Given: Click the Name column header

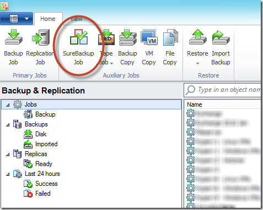Looking at the screenshot, I should click(195, 104).
